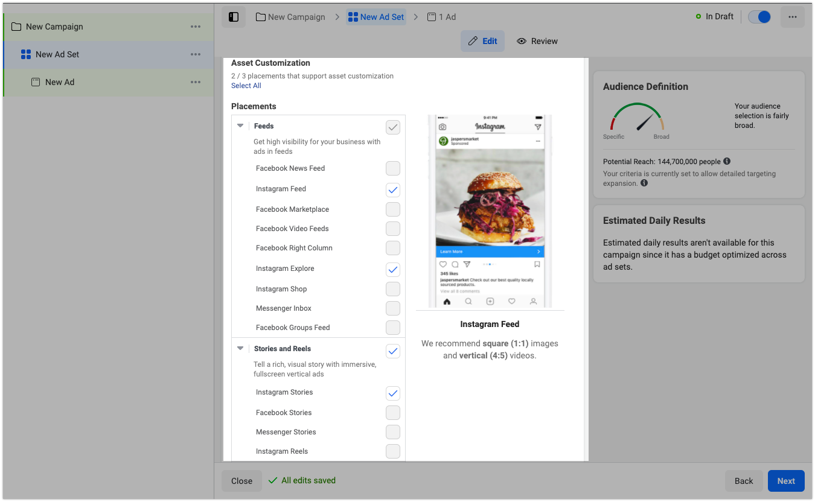Image resolution: width=815 pixels, height=502 pixels.
Task: Switch to the Review tab
Action: 537,41
